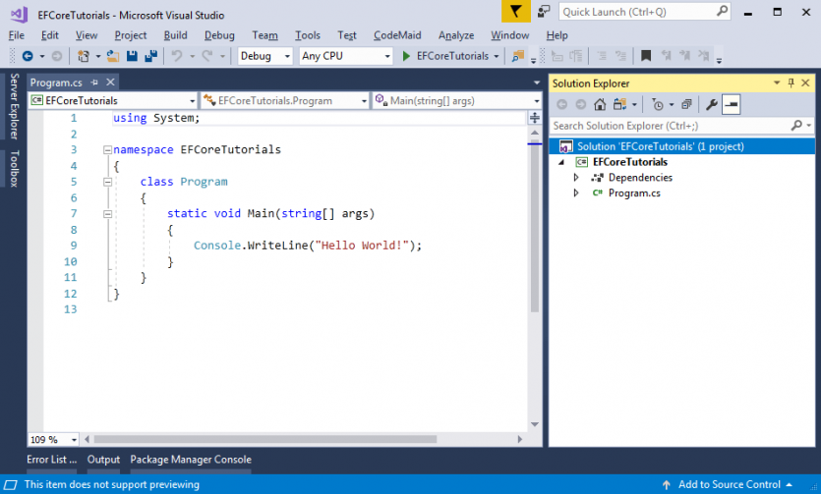Click the Search Solution Explorer input field
This screenshot has width=821, height=494.
click(x=671, y=126)
